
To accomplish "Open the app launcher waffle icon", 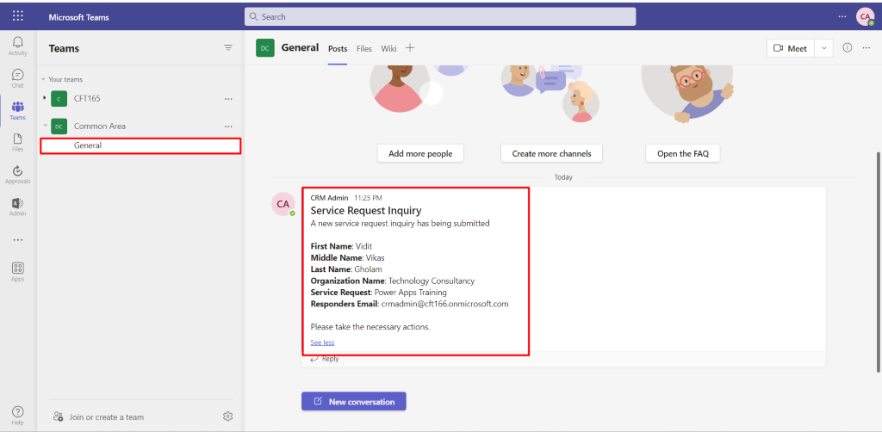I will [18, 16].
